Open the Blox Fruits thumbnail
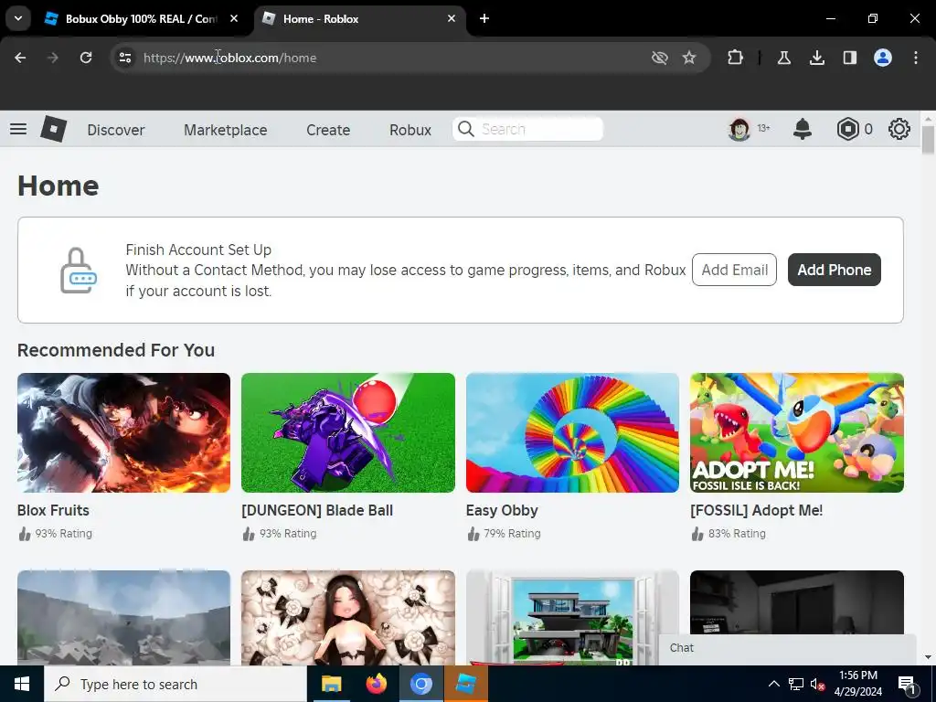The height and width of the screenshot is (702, 936). [x=123, y=432]
